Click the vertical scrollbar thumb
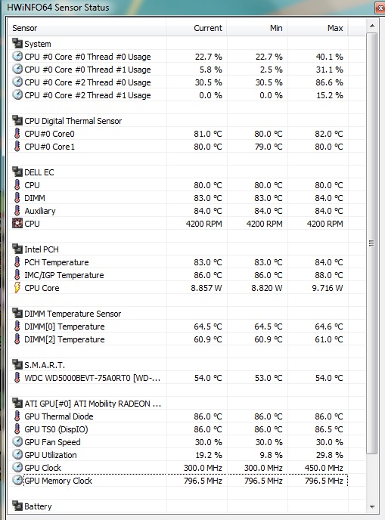Image resolution: width=385 pixels, height=520 pixels. point(371,243)
